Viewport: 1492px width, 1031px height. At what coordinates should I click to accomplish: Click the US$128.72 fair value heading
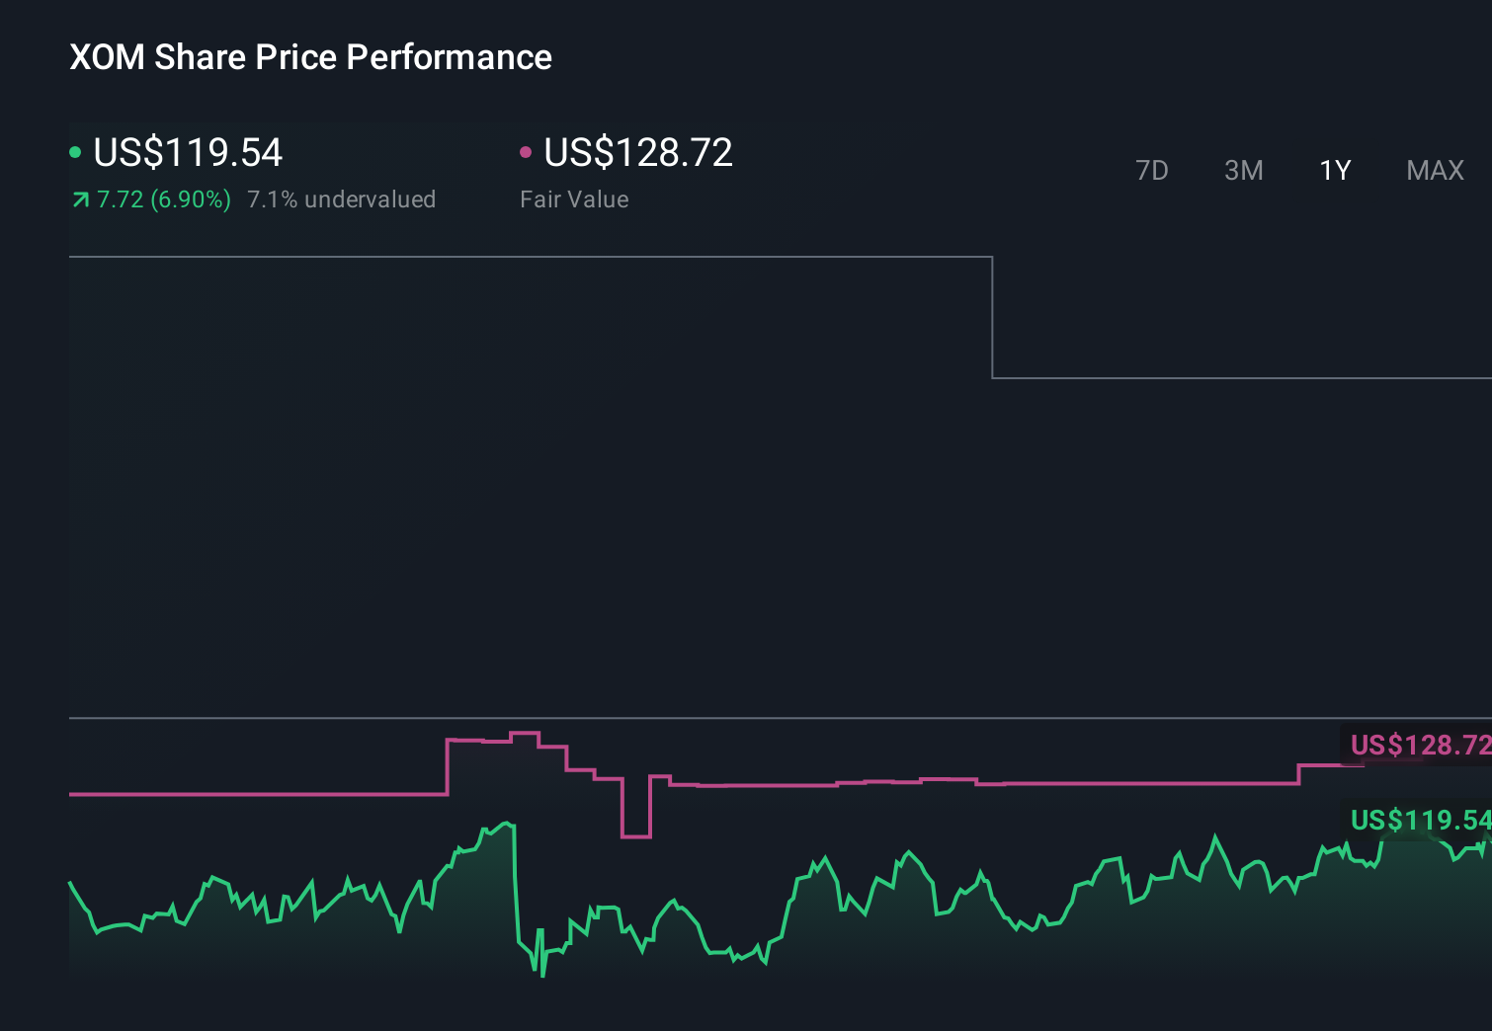tap(637, 152)
